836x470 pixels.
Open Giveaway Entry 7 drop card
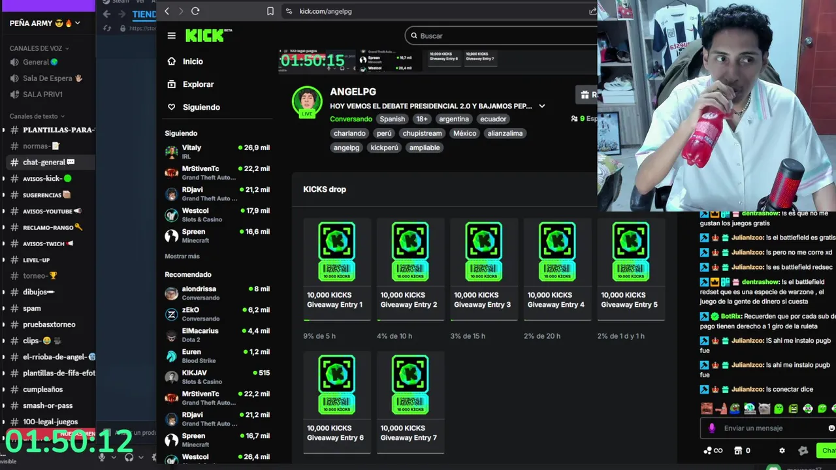click(x=410, y=403)
